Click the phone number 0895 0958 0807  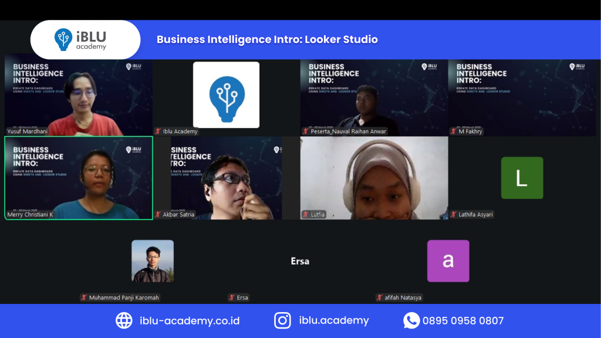coord(463,321)
